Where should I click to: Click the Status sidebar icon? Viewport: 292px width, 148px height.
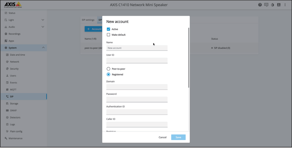(x=6, y=13)
